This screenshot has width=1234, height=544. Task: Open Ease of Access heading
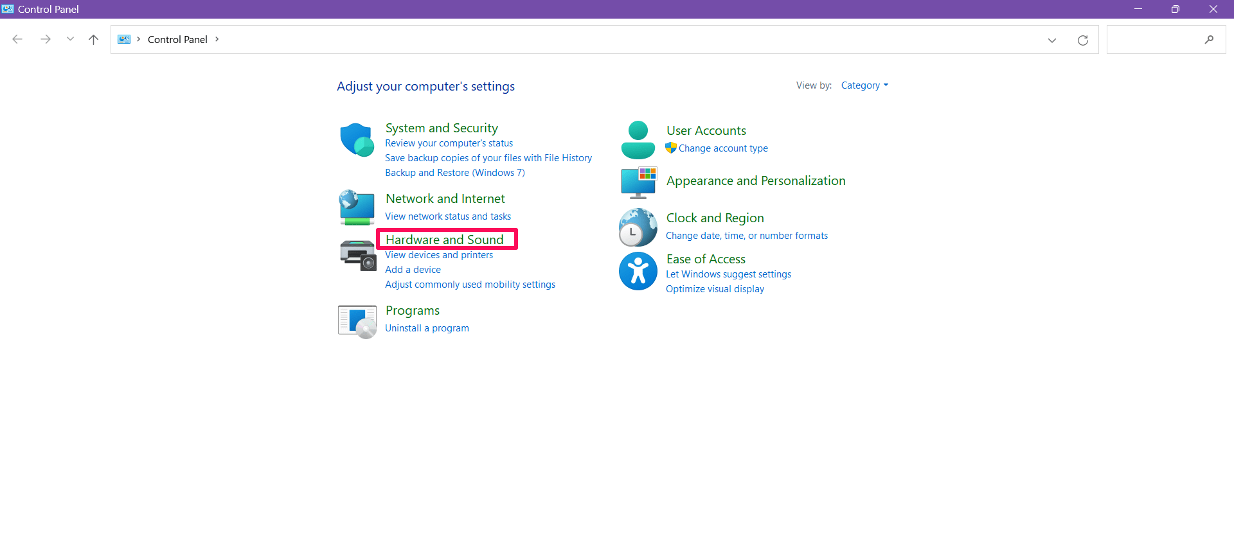click(x=706, y=259)
